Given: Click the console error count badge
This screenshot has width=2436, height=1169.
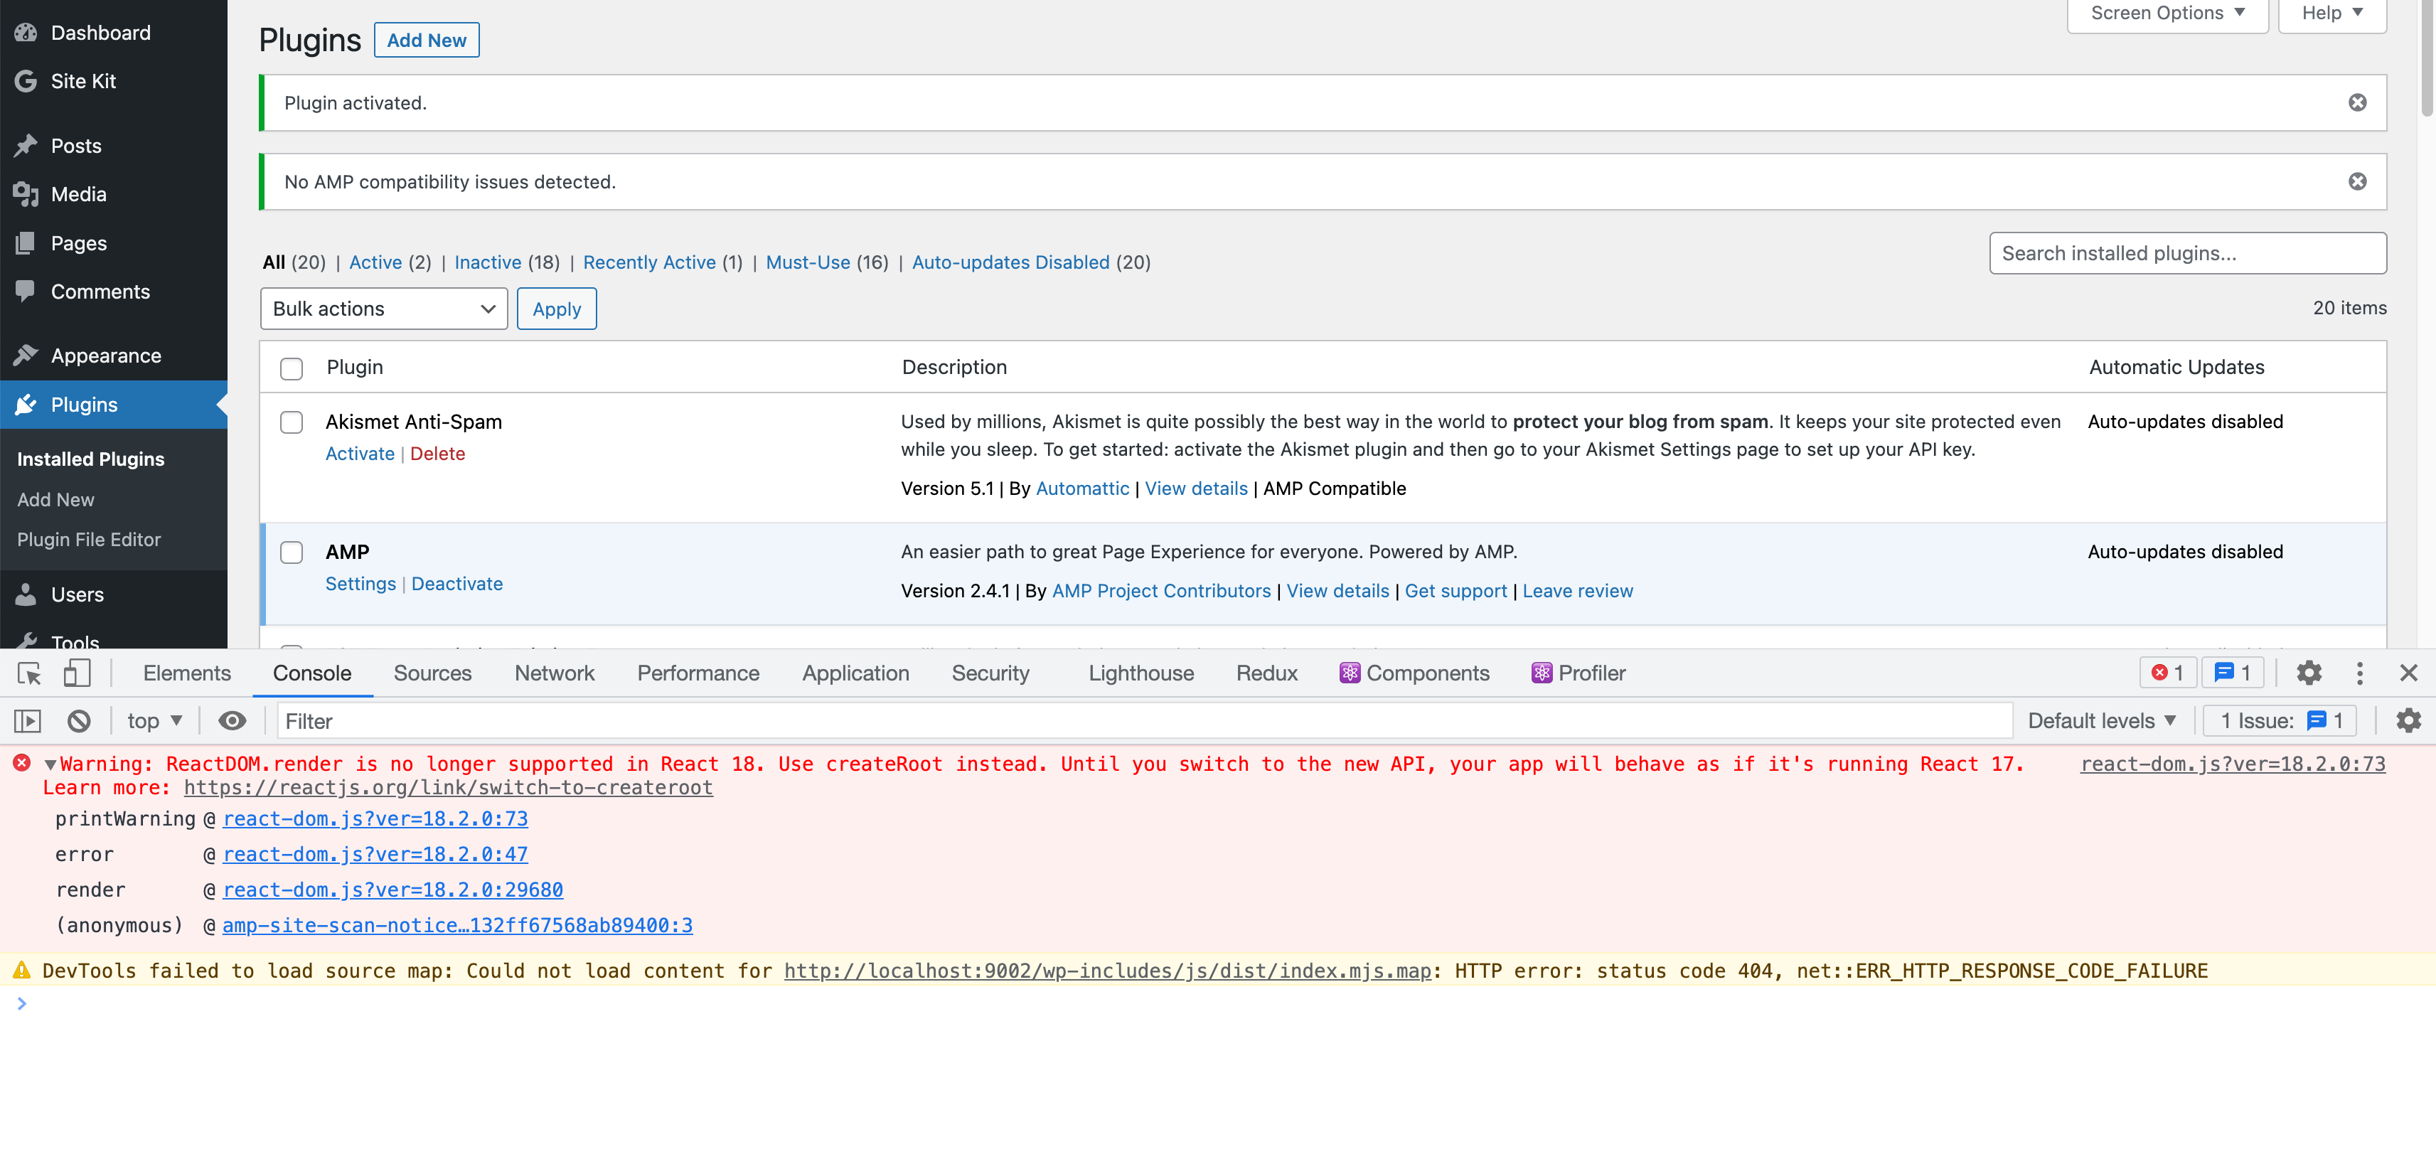Looking at the screenshot, I should click(x=2167, y=673).
